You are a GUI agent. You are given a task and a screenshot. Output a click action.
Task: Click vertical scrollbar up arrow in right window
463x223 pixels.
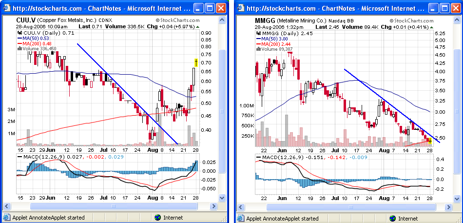[457, 20]
